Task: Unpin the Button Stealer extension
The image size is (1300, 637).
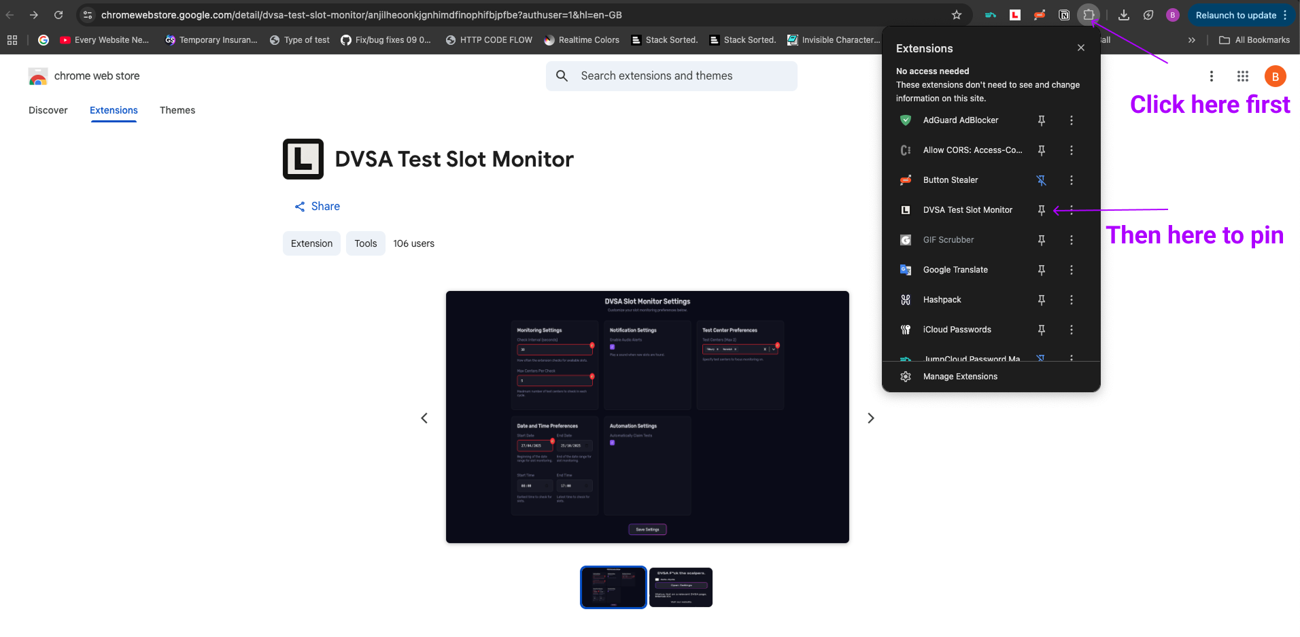Action: click(x=1041, y=180)
